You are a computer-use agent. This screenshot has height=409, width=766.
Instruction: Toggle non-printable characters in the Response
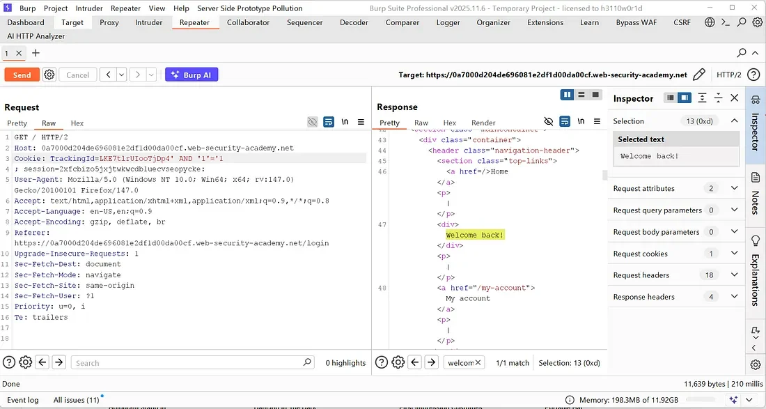(581, 122)
